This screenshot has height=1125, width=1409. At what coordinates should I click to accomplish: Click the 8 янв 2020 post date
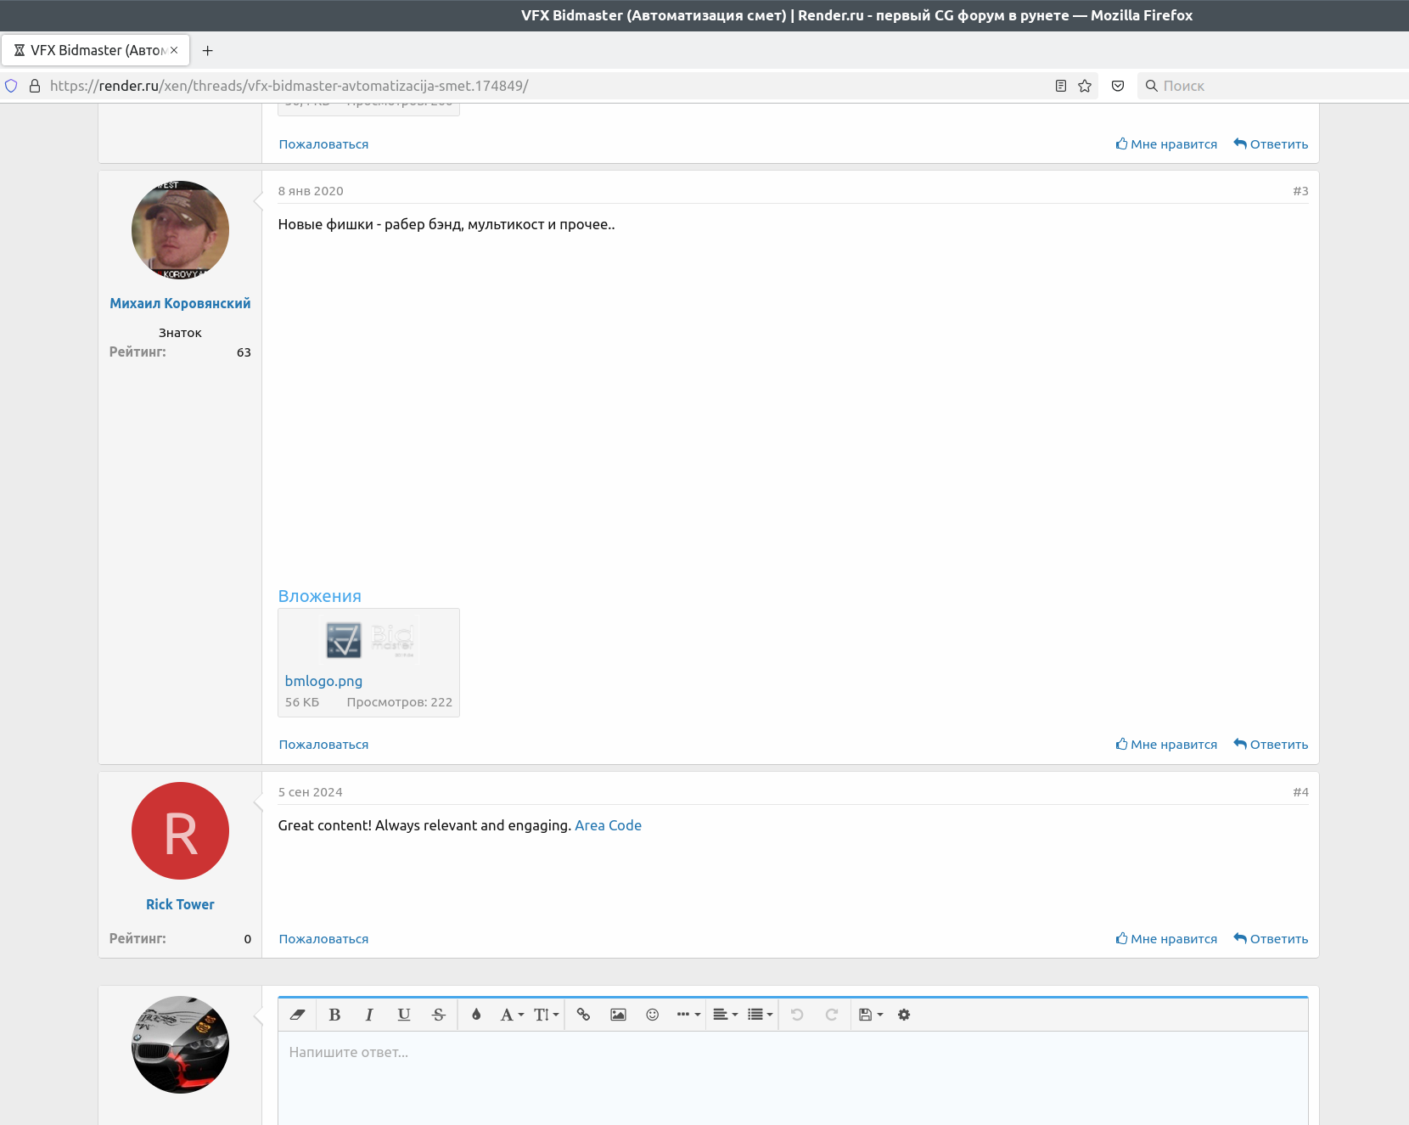point(311,191)
